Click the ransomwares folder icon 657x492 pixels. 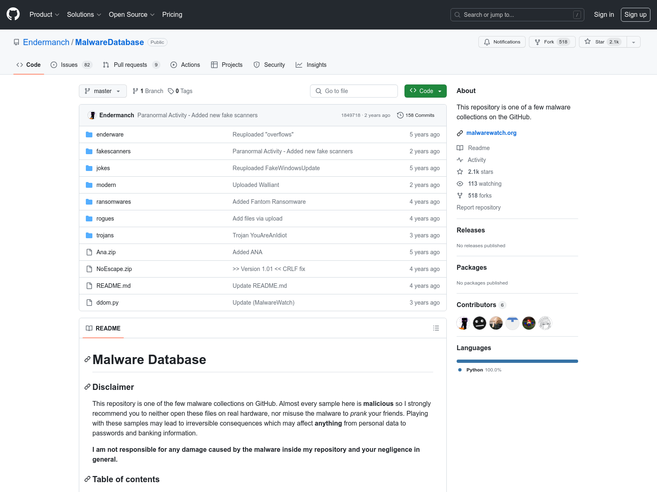coord(89,202)
